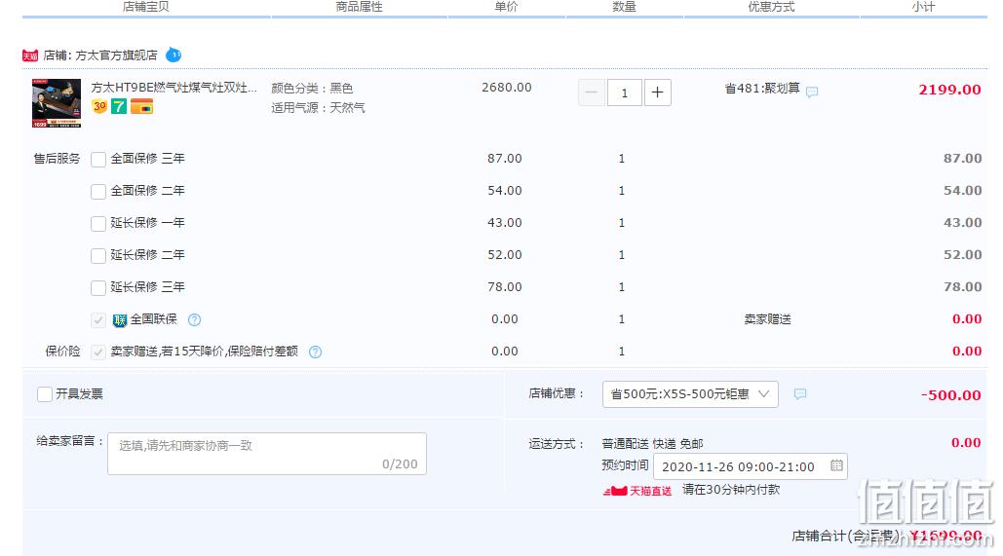Toggle the 全国联保 checkbox
1003x556 pixels.
point(98,320)
